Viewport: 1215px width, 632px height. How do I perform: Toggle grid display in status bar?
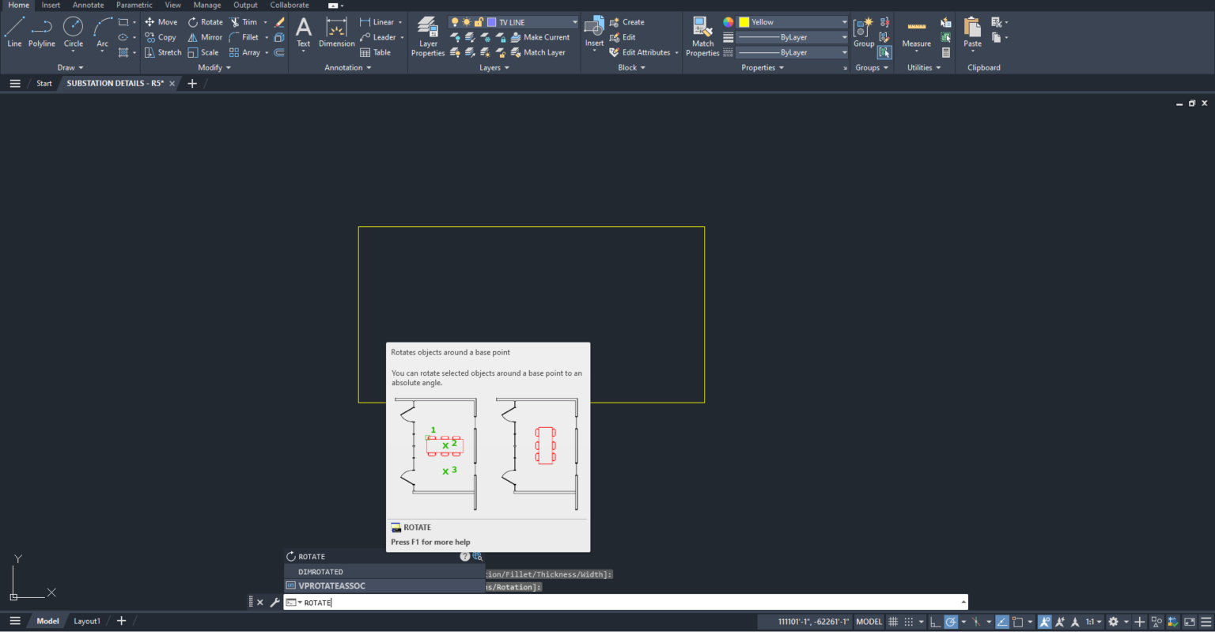pyautogui.click(x=893, y=622)
